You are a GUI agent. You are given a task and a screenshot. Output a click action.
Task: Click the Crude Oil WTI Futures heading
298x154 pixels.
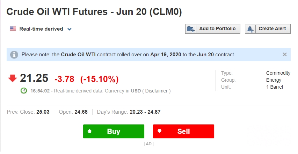pos(94,12)
